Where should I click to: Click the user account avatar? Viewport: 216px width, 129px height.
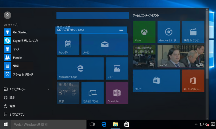click(x=7, y=15)
